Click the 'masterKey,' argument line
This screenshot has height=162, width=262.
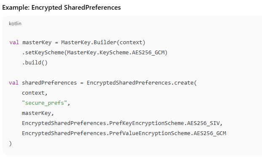tap(38, 113)
